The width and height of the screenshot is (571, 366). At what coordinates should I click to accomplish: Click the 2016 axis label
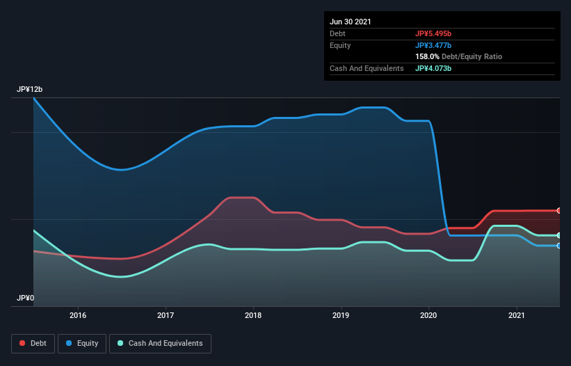(78, 315)
